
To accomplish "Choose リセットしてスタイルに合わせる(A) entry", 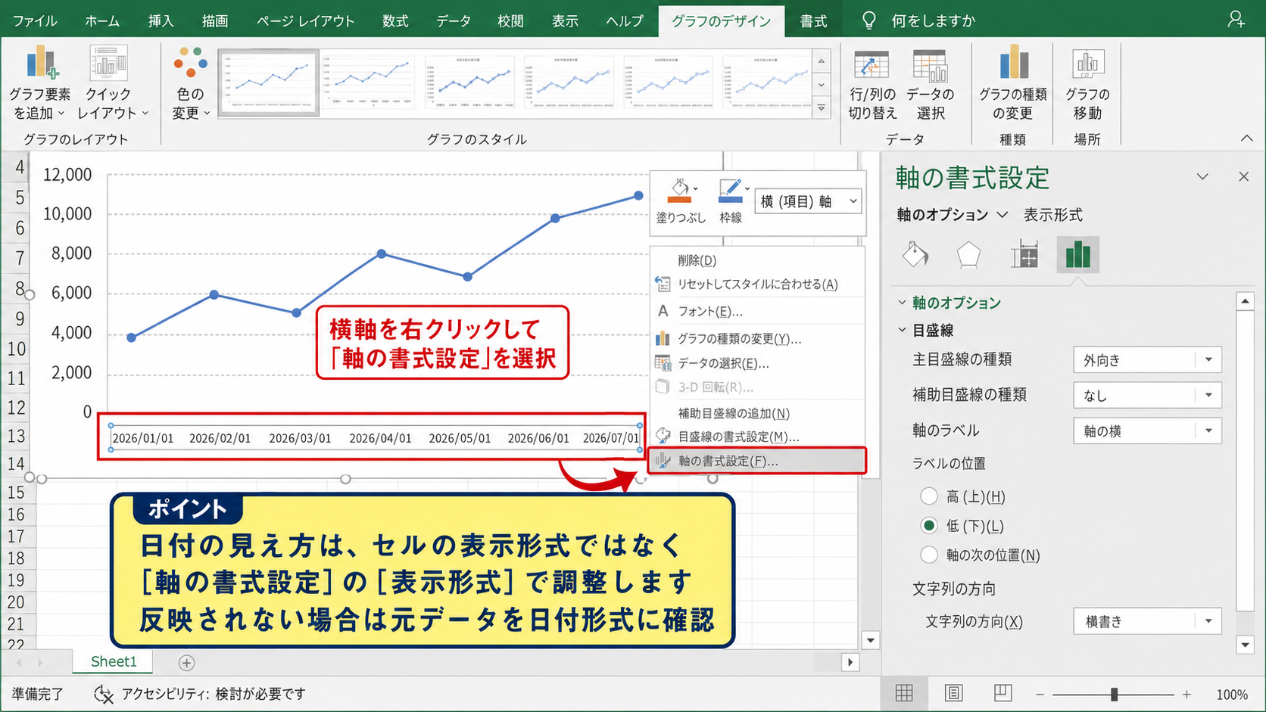I will [757, 284].
